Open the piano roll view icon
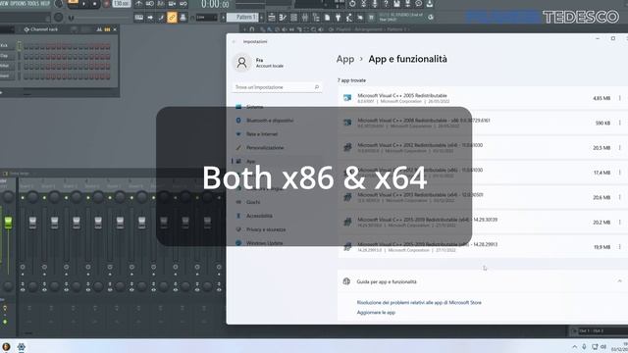This screenshot has width=628, height=353. pos(283,18)
